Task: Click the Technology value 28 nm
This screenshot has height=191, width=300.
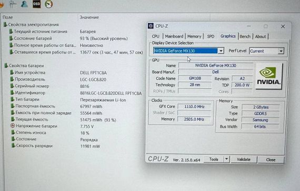Action: [195, 85]
